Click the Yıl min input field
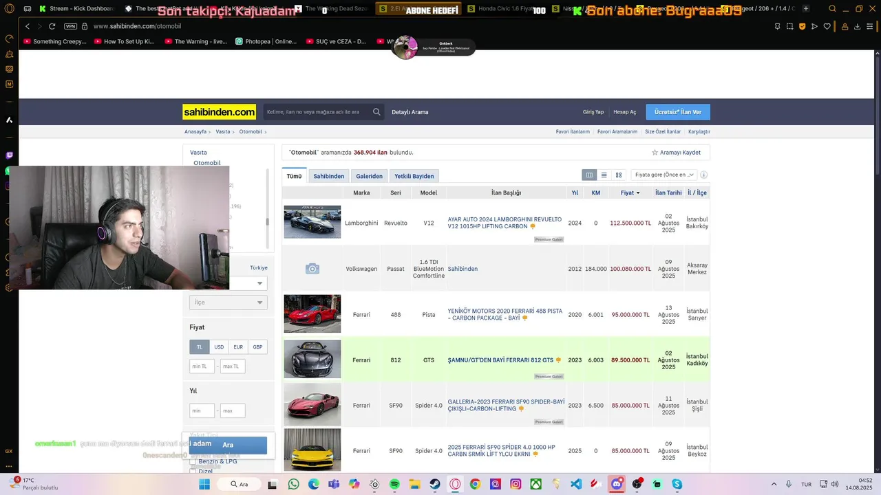The height and width of the screenshot is (495, 881). tap(202, 410)
